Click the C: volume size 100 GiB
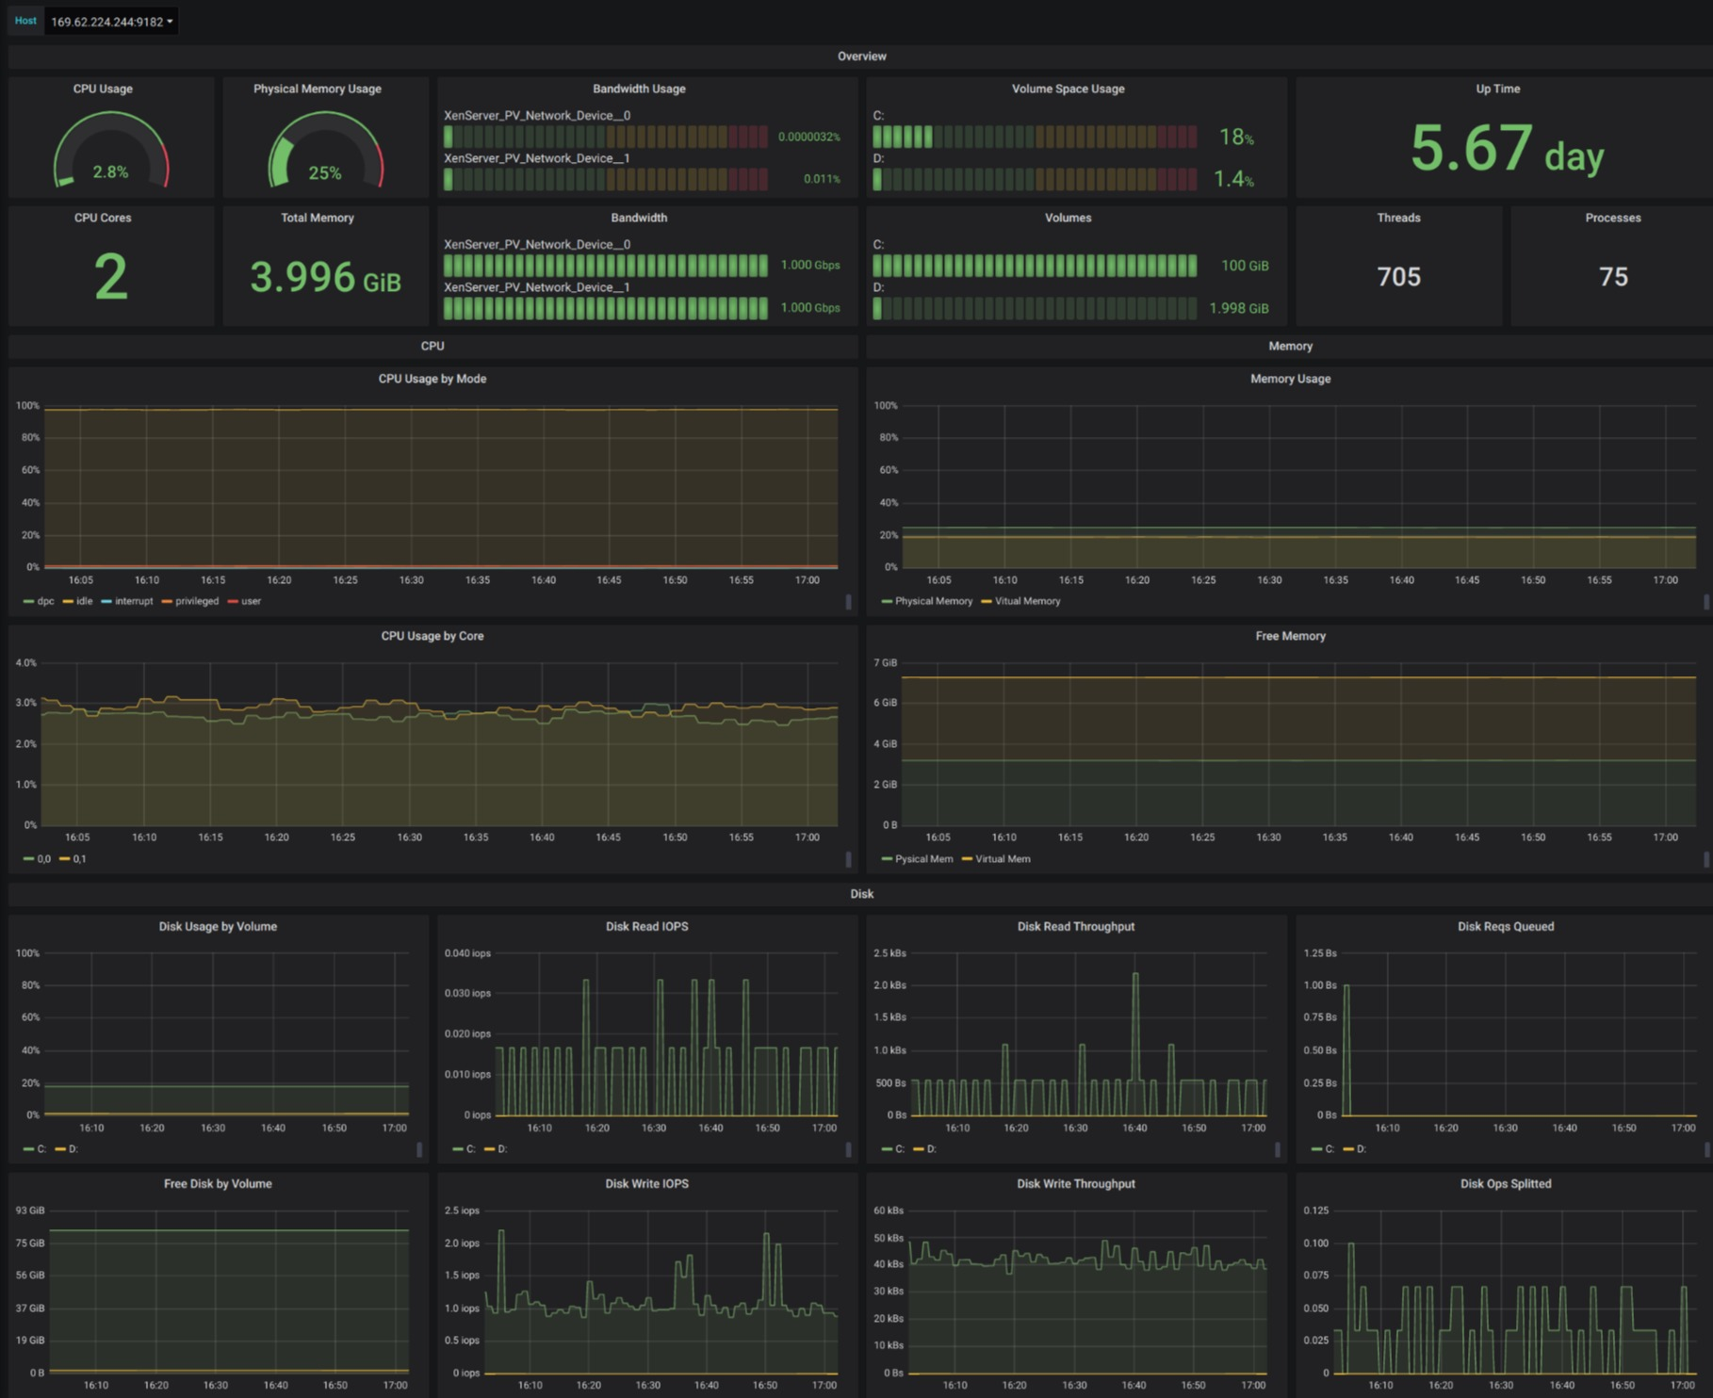The width and height of the screenshot is (1713, 1398). 1245,266
